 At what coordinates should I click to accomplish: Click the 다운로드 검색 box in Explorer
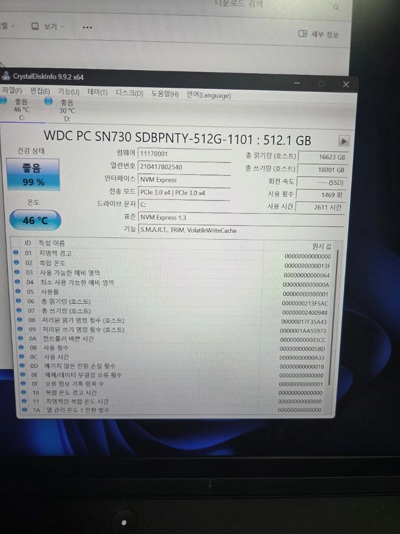tap(239, 4)
